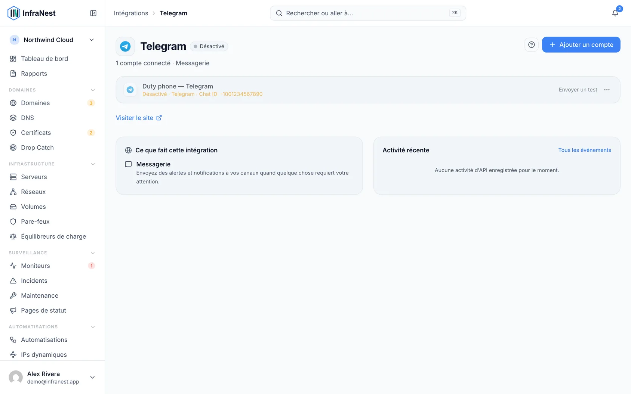Click the IPs dynamiques icon
The width and height of the screenshot is (631, 394).
point(13,354)
